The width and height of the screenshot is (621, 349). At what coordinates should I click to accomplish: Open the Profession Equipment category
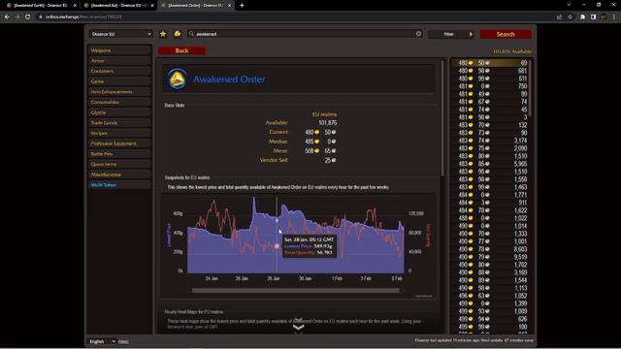(119, 143)
